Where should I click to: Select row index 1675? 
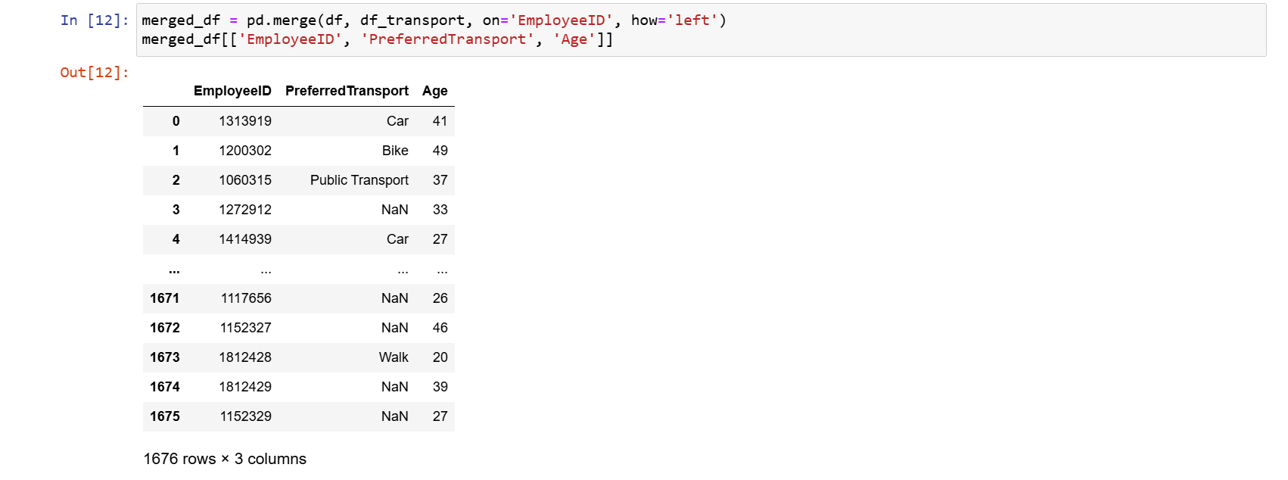coord(165,416)
